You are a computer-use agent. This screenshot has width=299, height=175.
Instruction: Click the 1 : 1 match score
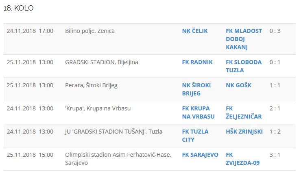tap(275, 85)
